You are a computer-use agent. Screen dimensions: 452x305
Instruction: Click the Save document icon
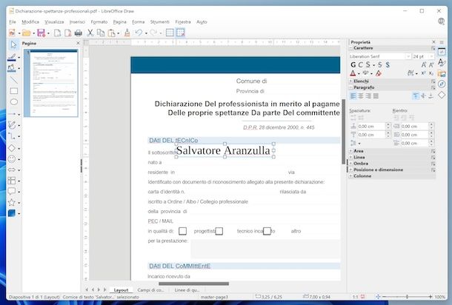tap(41, 33)
